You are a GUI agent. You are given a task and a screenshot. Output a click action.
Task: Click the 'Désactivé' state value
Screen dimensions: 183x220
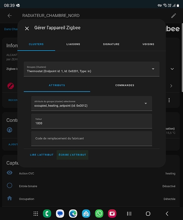tap(169, 186)
